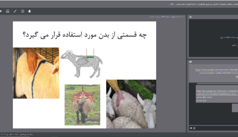Image resolution: width=238 pixels, height=137 pixels.
Task: Click the slide's Persian question title
Action: tap(85, 35)
